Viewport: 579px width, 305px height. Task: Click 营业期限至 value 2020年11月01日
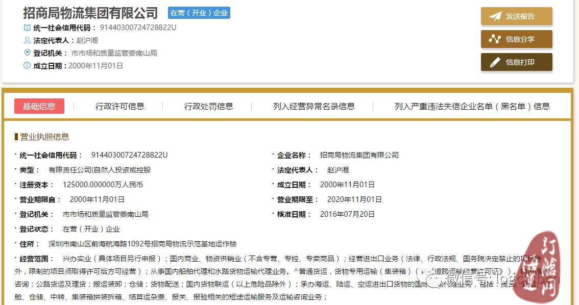coord(354,199)
